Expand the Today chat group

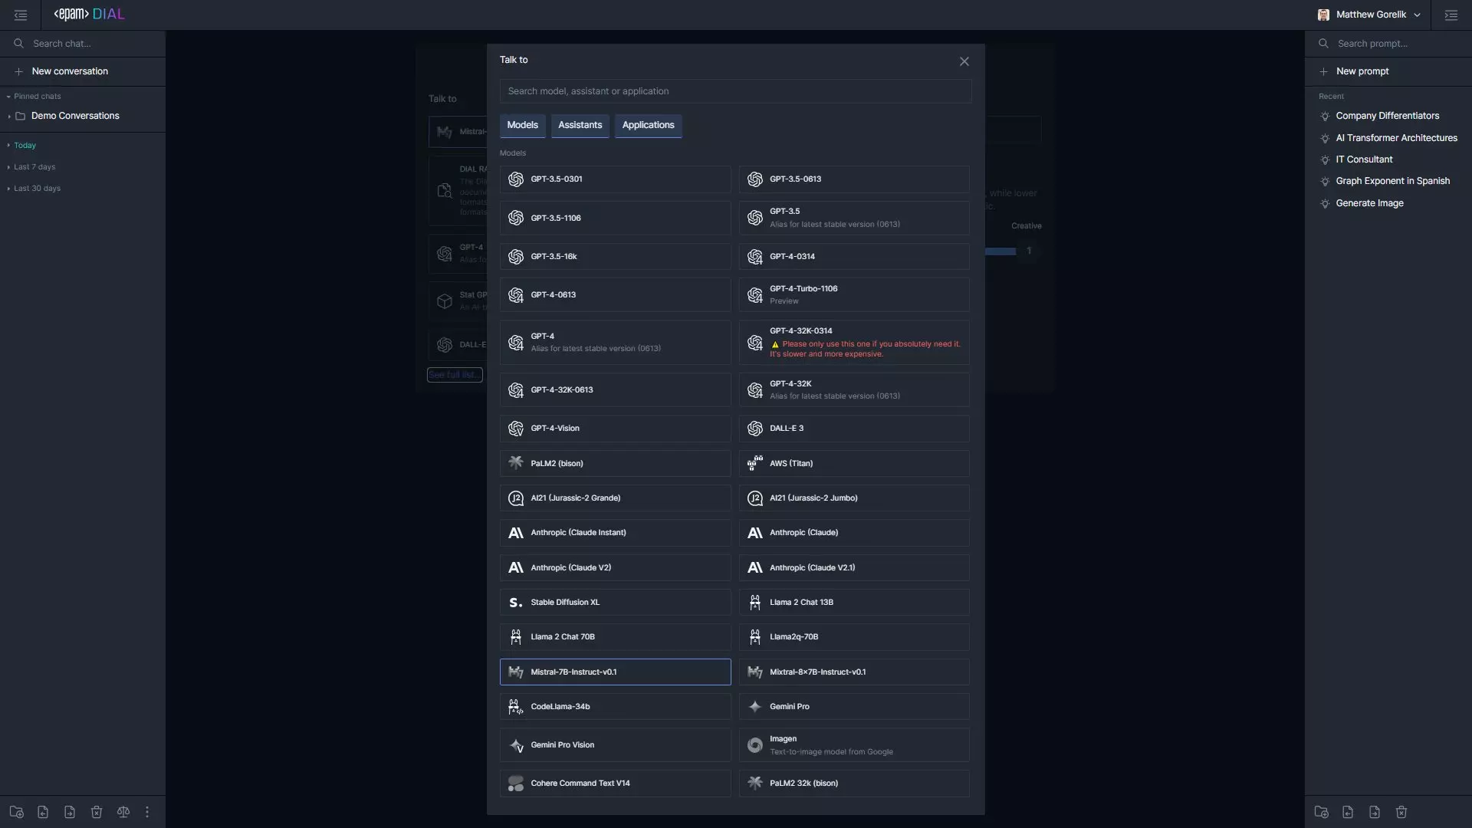click(x=25, y=146)
